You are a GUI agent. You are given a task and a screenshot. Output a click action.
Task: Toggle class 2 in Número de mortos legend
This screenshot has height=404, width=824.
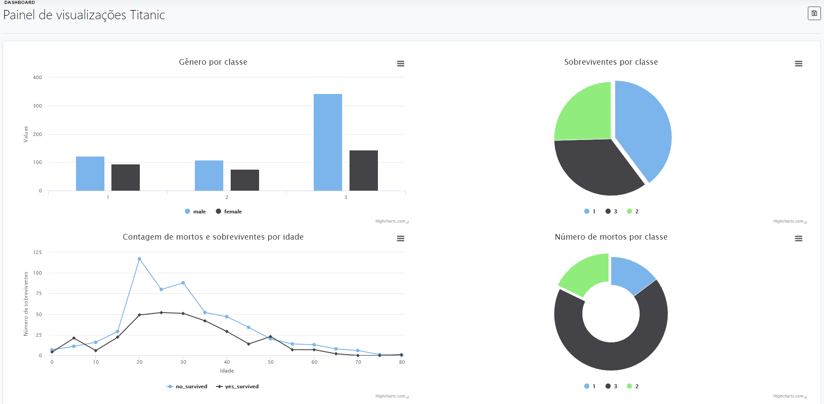(633, 387)
